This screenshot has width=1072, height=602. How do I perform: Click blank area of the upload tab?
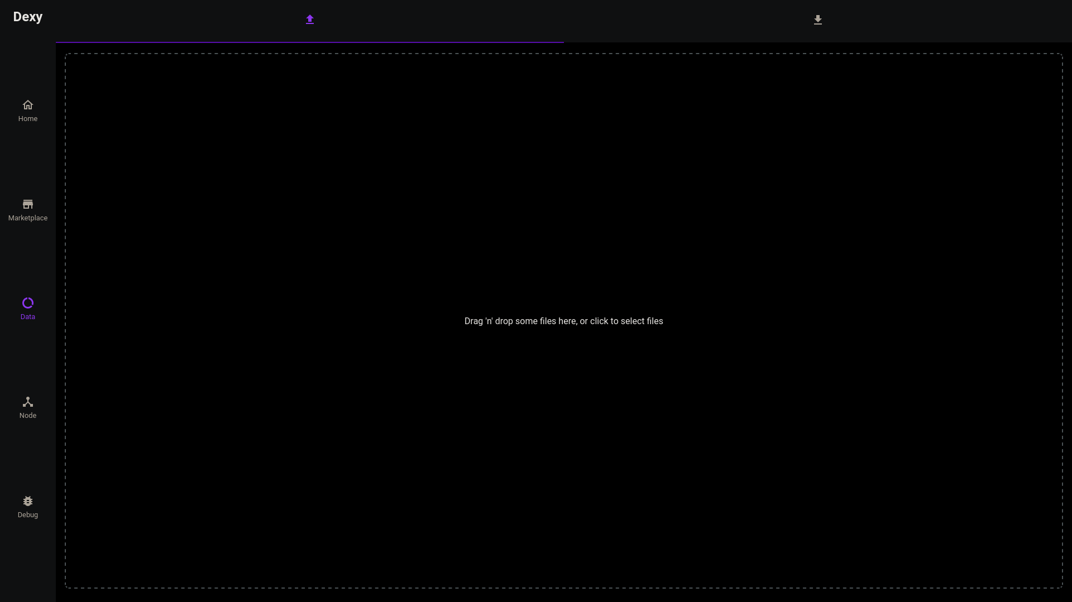tap(167, 20)
